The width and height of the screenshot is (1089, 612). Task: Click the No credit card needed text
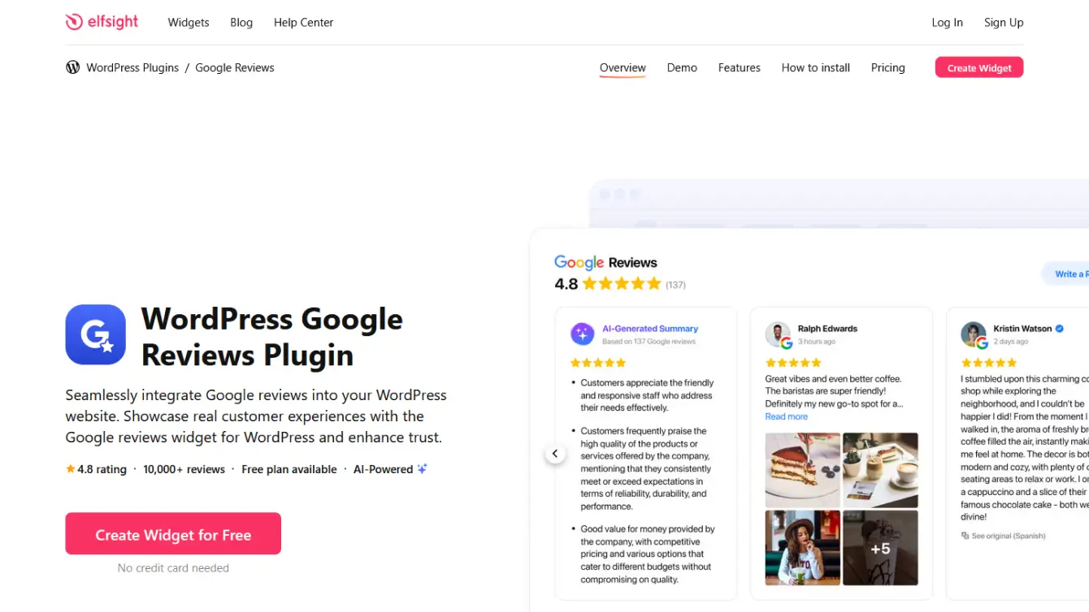coord(173,568)
